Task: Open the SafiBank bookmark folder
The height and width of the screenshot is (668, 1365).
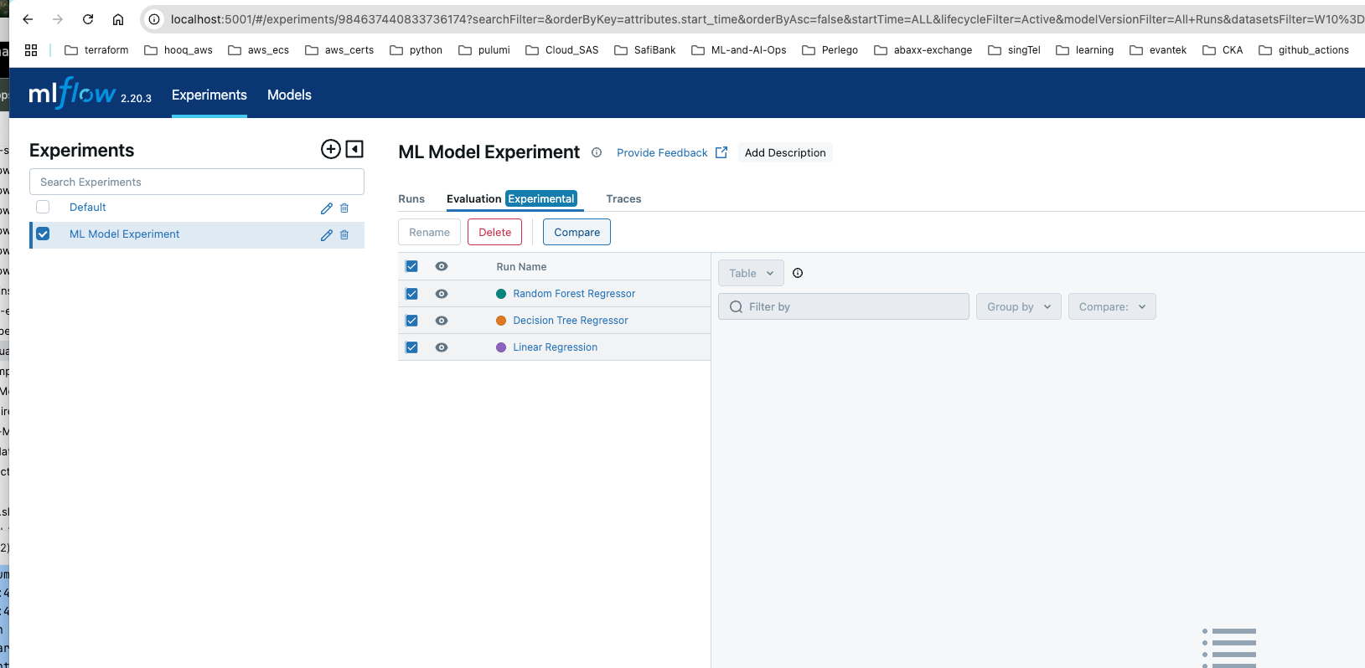Action: [645, 50]
